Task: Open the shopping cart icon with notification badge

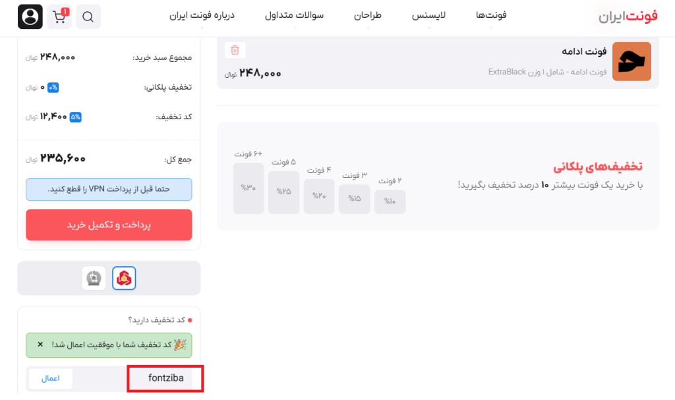Action: pos(59,16)
